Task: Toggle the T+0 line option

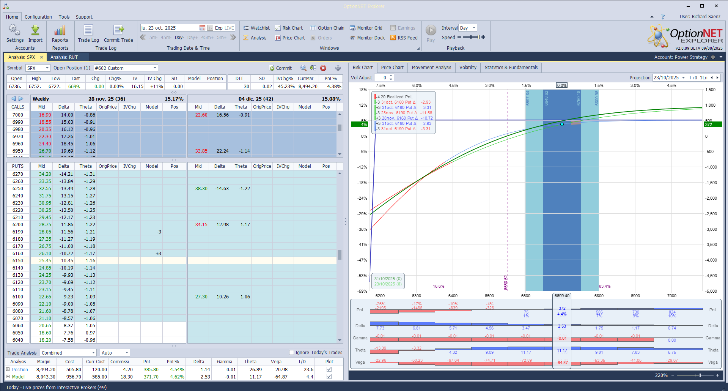Action: pos(693,78)
